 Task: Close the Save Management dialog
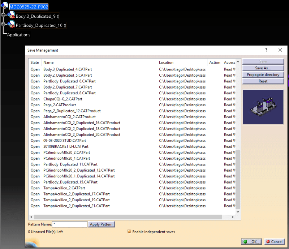click(280, 50)
